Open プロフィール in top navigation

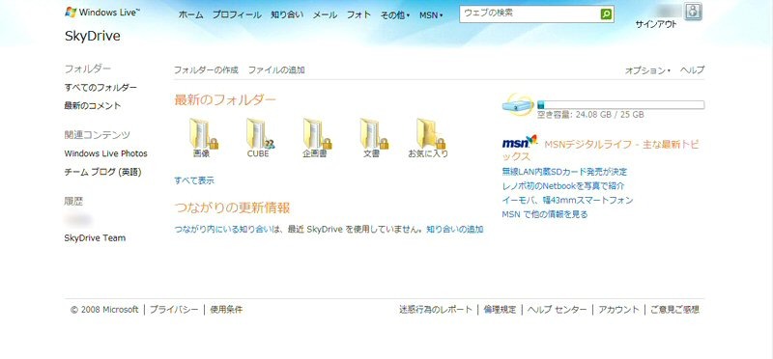click(237, 15)
